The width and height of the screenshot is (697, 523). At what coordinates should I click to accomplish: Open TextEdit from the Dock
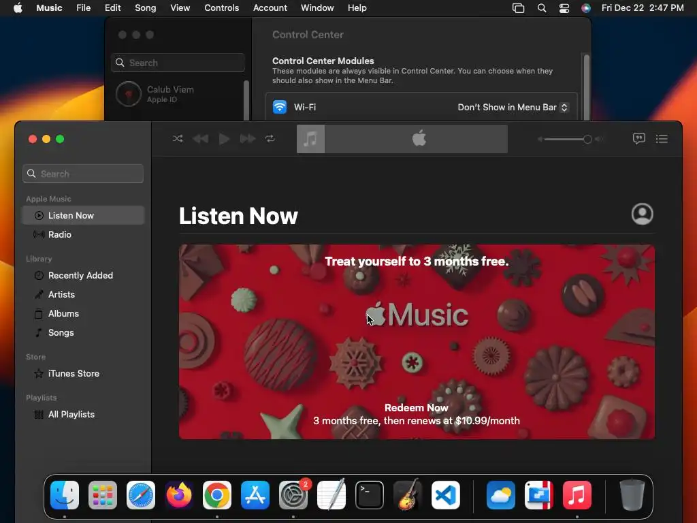[331, 495]
